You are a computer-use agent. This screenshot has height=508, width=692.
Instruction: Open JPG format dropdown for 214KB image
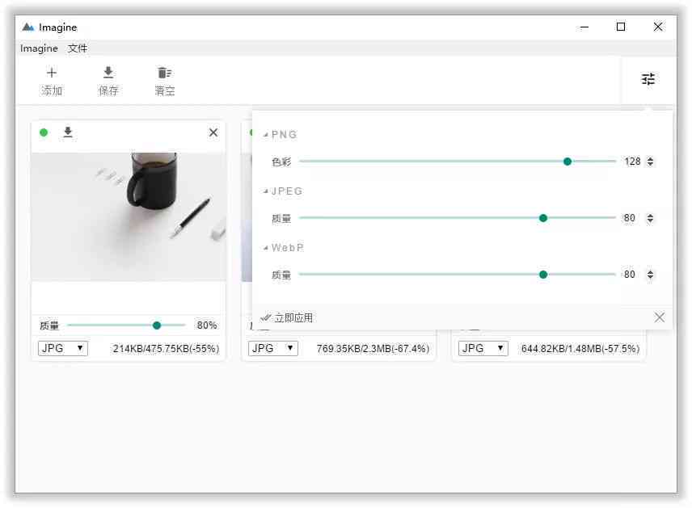[63, 348]
